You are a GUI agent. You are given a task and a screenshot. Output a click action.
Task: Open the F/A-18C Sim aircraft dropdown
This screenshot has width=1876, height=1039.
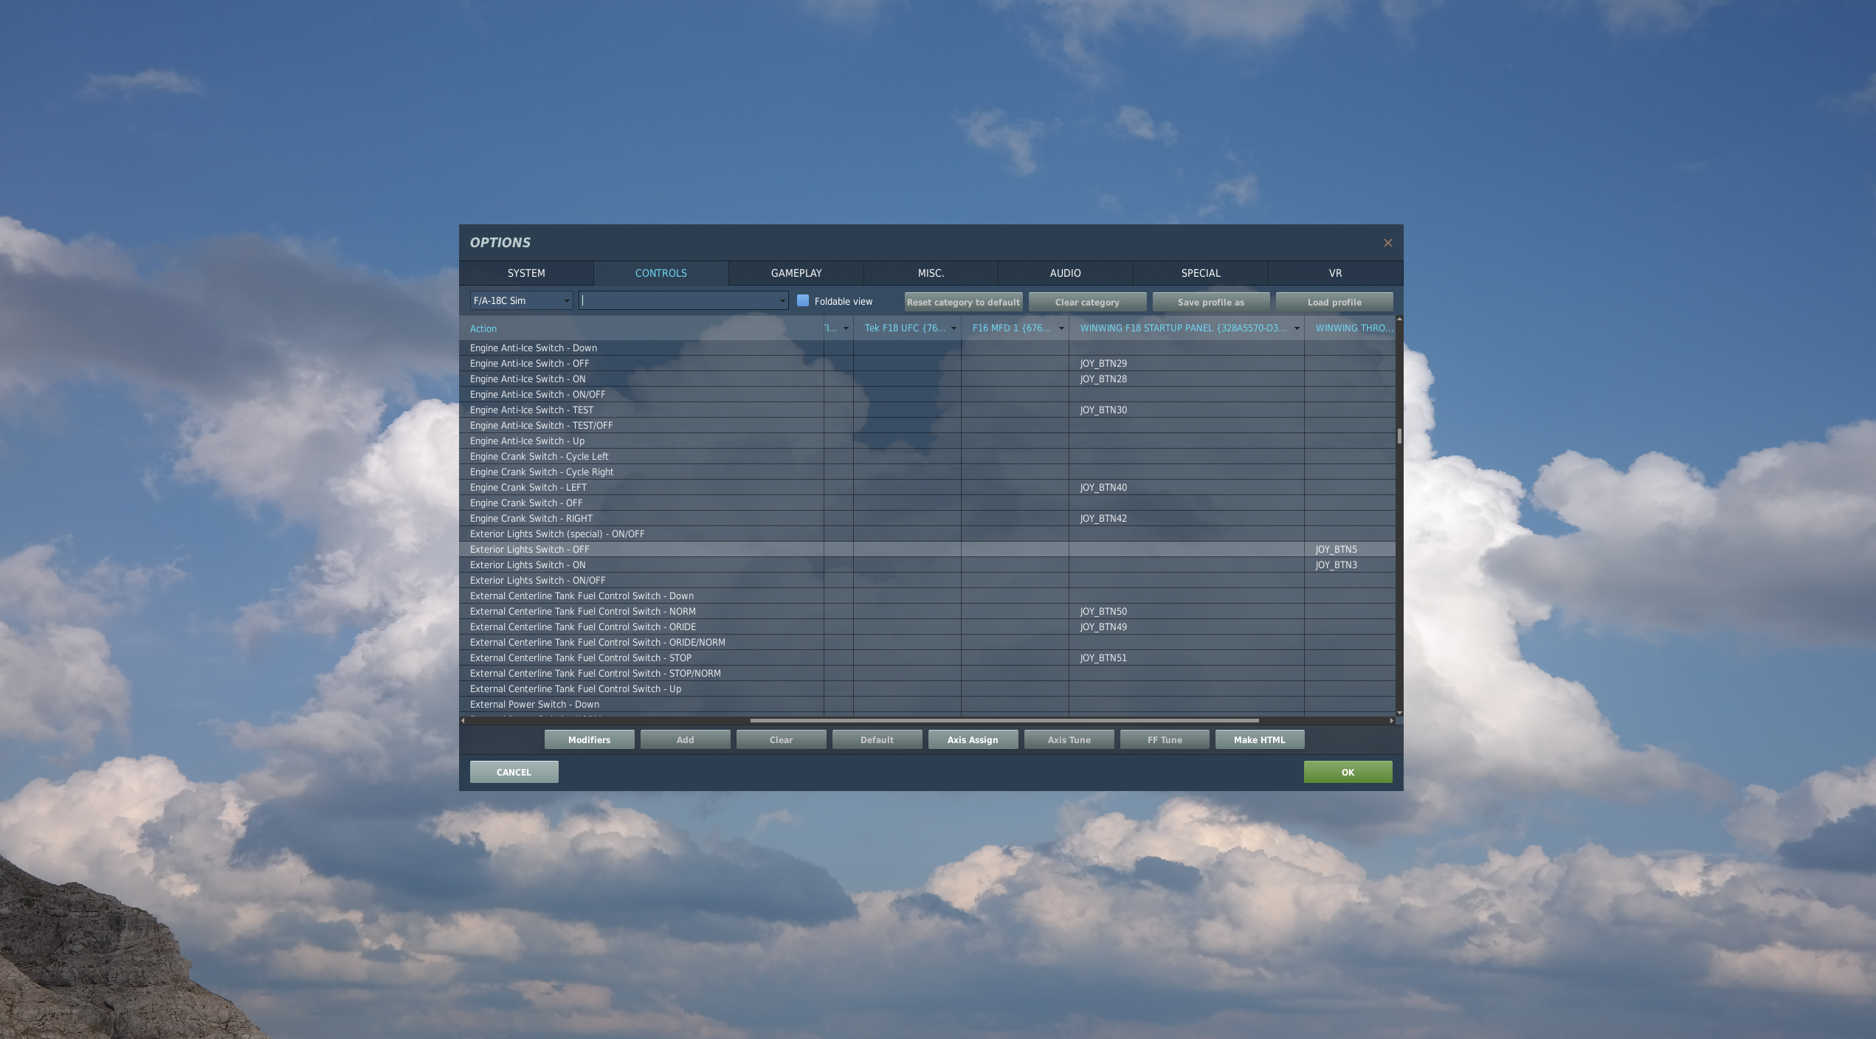click(521, 301)
